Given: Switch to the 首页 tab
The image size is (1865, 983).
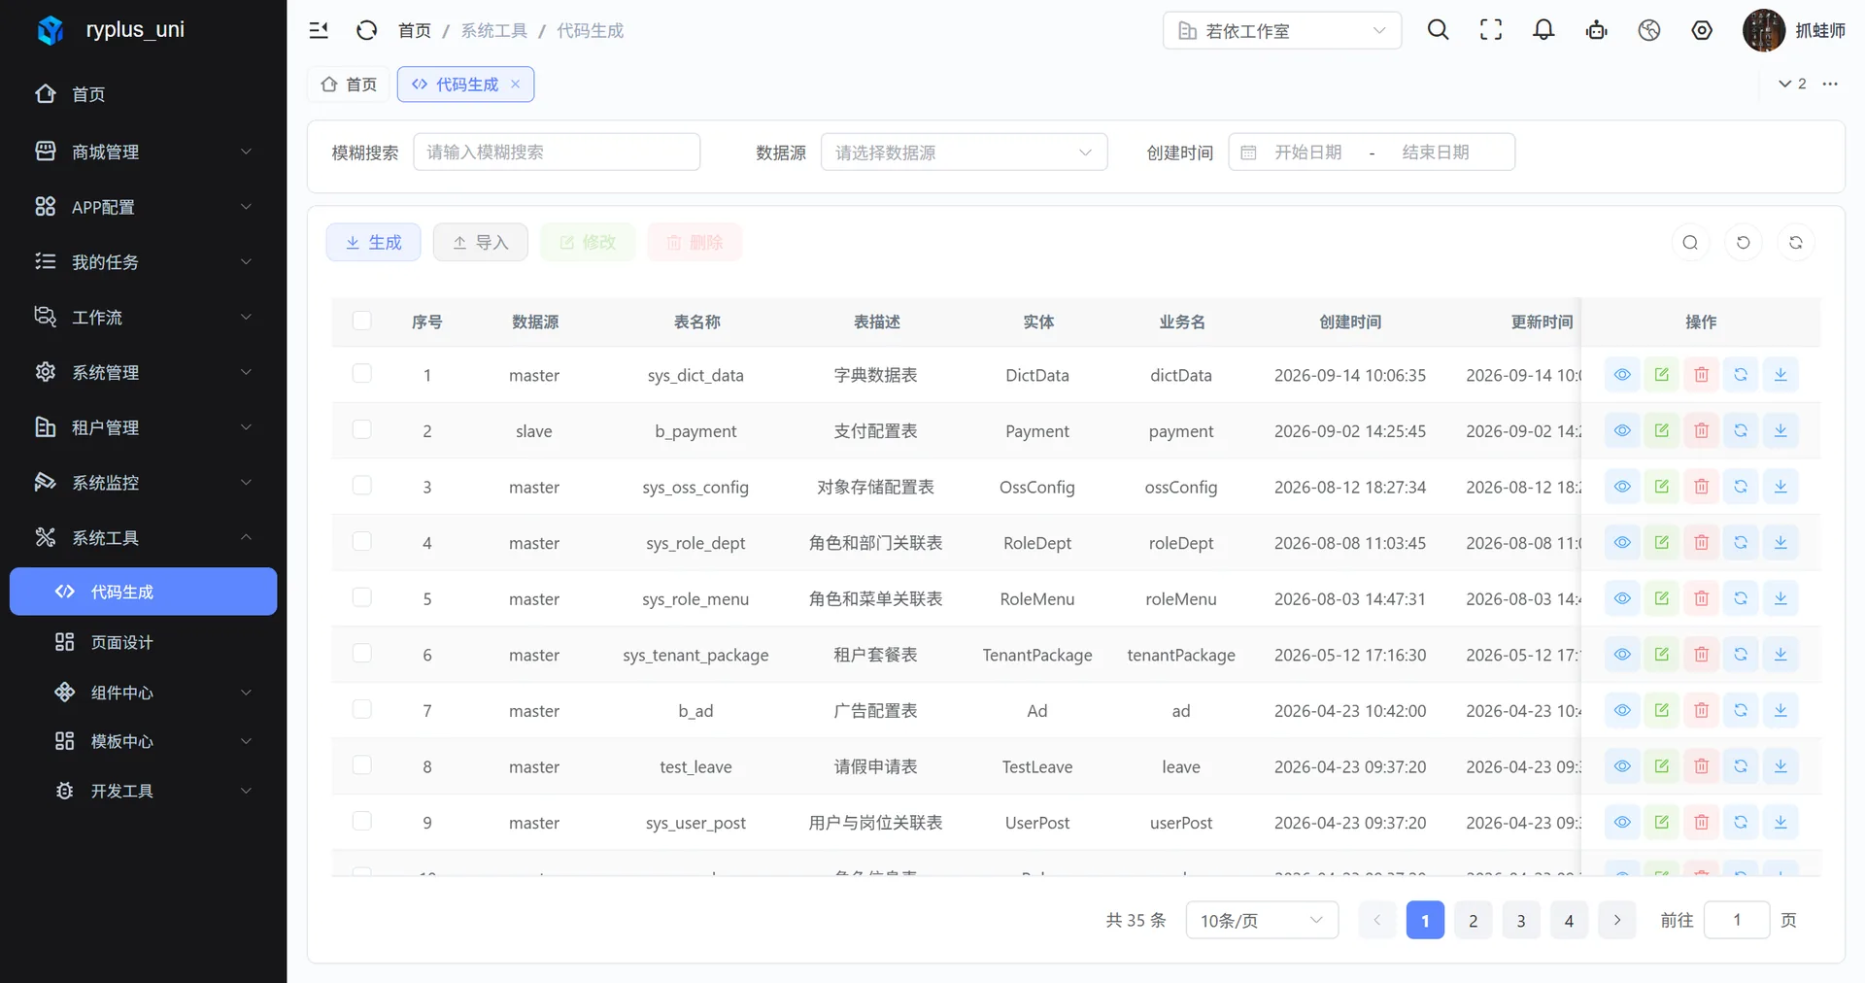Looking at the screenshot, I should [x=349, y=85].
